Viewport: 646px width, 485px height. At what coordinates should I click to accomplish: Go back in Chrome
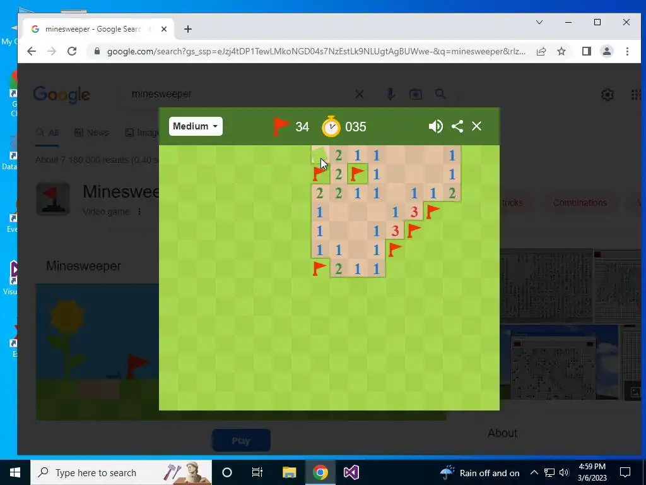(32, 51)
